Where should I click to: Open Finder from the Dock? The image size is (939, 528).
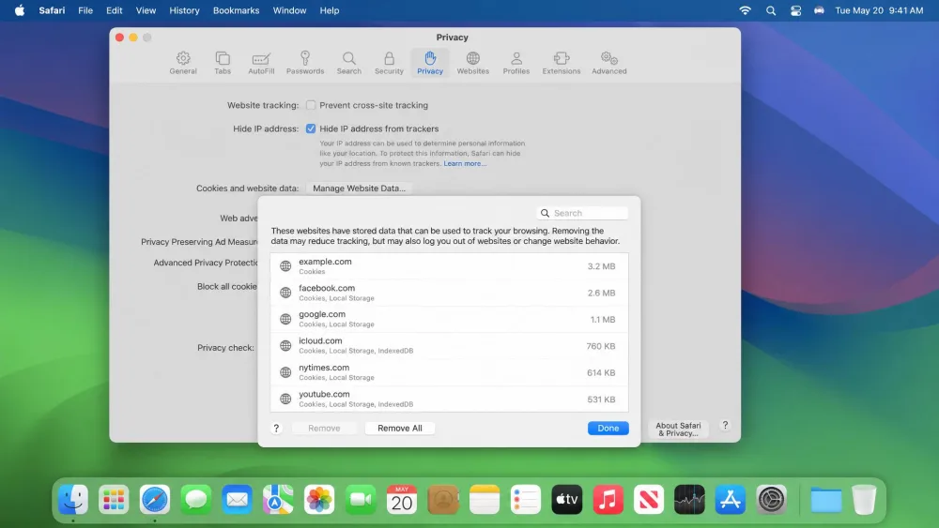coord(73,499)
